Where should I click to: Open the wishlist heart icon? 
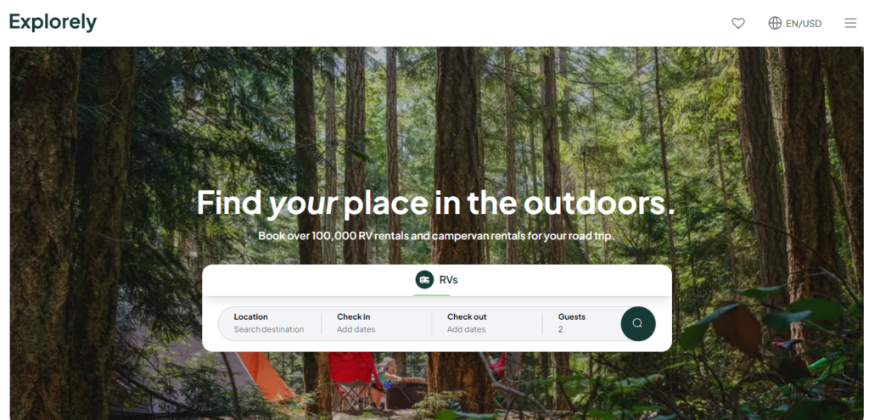coord(737,23)
